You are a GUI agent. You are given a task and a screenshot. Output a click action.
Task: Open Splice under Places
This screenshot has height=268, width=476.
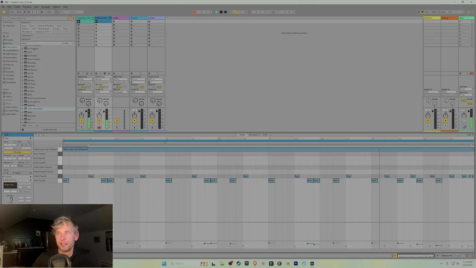pos(9,96)
